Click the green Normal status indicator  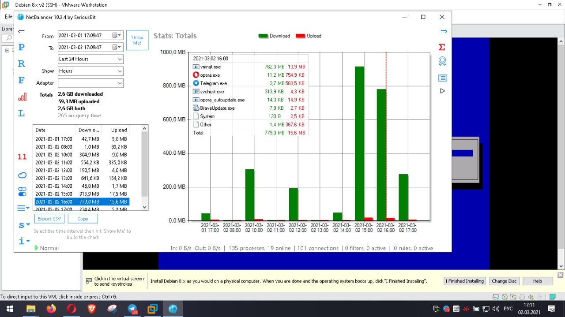[x=46, y=248]
